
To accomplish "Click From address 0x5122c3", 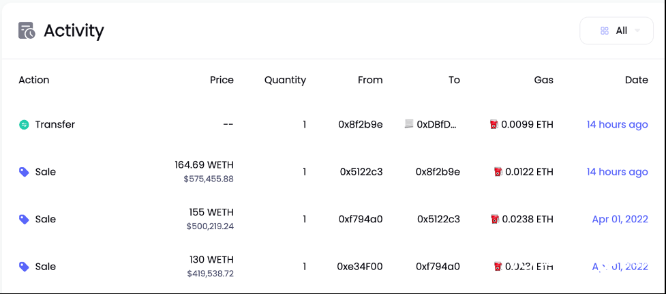I will (x=361, y=172).
